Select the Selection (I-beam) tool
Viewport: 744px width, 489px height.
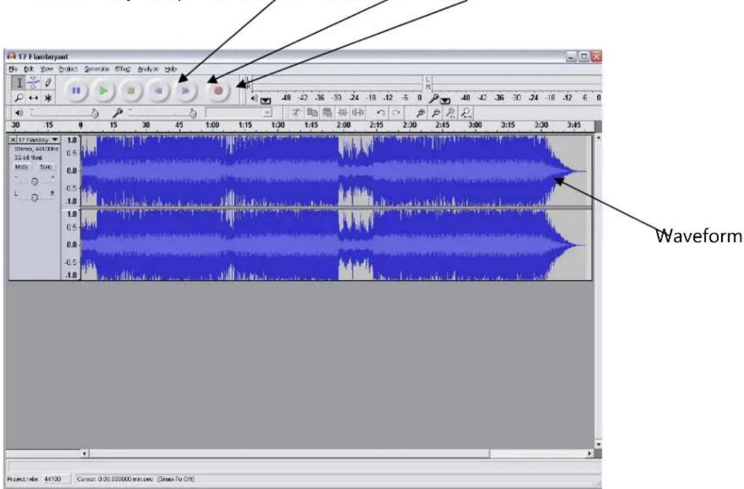19,83
